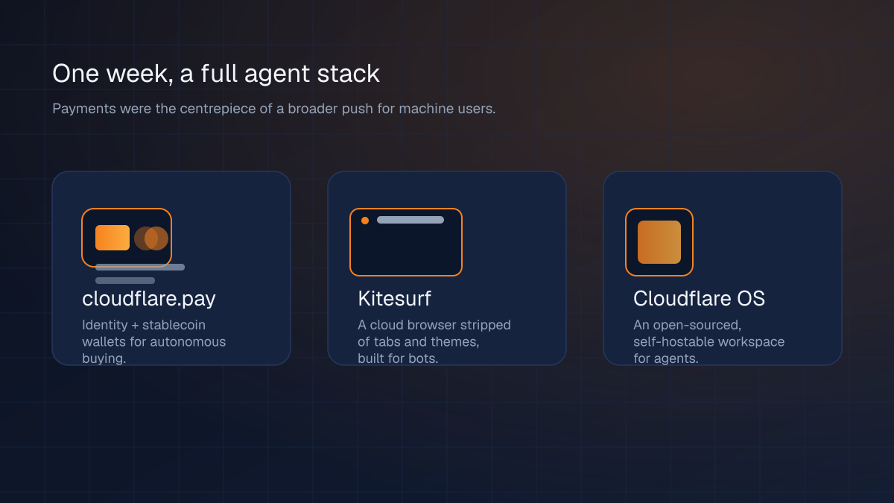Select the Kitesurf card title

click(394, 299)
